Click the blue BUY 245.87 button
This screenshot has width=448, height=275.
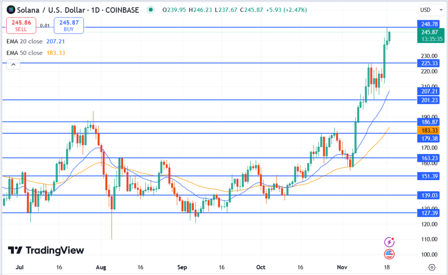click(x=69, y=25)
